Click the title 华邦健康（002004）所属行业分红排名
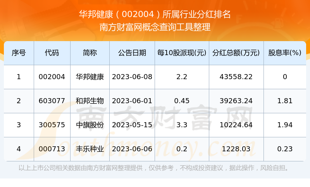310x187 pixels. [155, 14]
